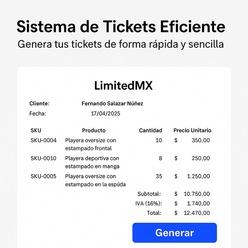Click the Sistema de Tickets Eficiente heading
This screenshot has height=248, width=248.
click(121, 27)
